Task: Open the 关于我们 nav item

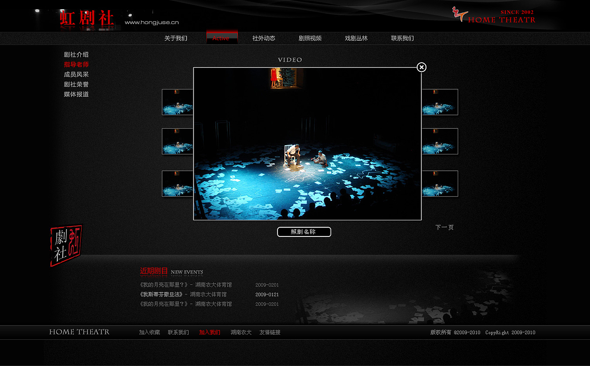Action: (176, 38)
